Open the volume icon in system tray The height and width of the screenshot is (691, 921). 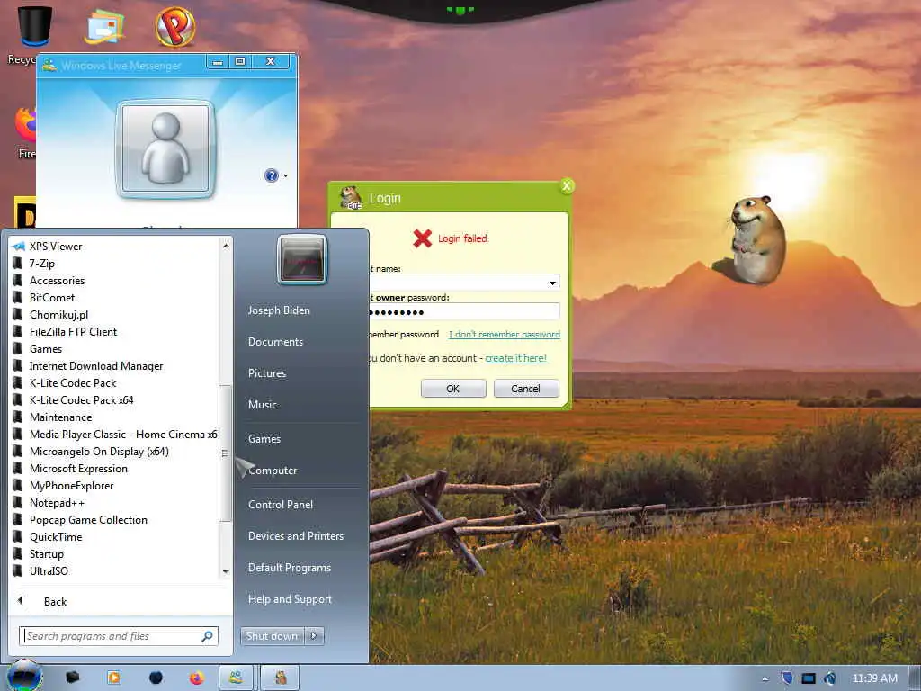coord(830,678)
